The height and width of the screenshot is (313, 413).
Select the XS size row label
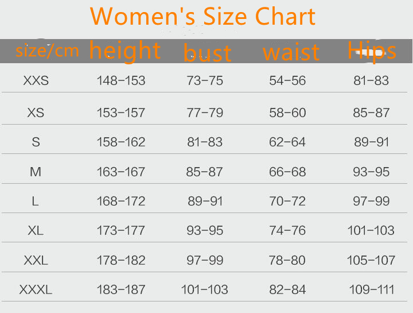36,113
